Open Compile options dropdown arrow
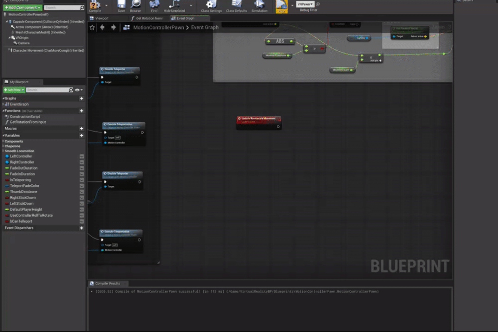 pyautogui.click(x=106, y=5)
